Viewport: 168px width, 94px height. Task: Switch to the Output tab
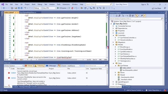15,87
